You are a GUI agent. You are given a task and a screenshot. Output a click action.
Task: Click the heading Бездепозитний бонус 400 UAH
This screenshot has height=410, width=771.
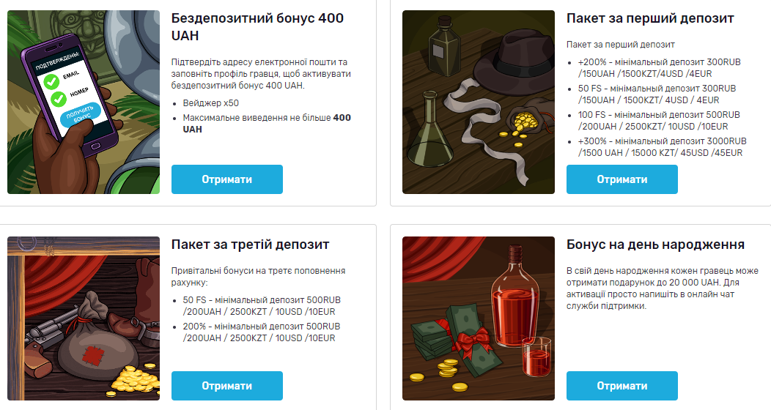(x=257, y=27)
